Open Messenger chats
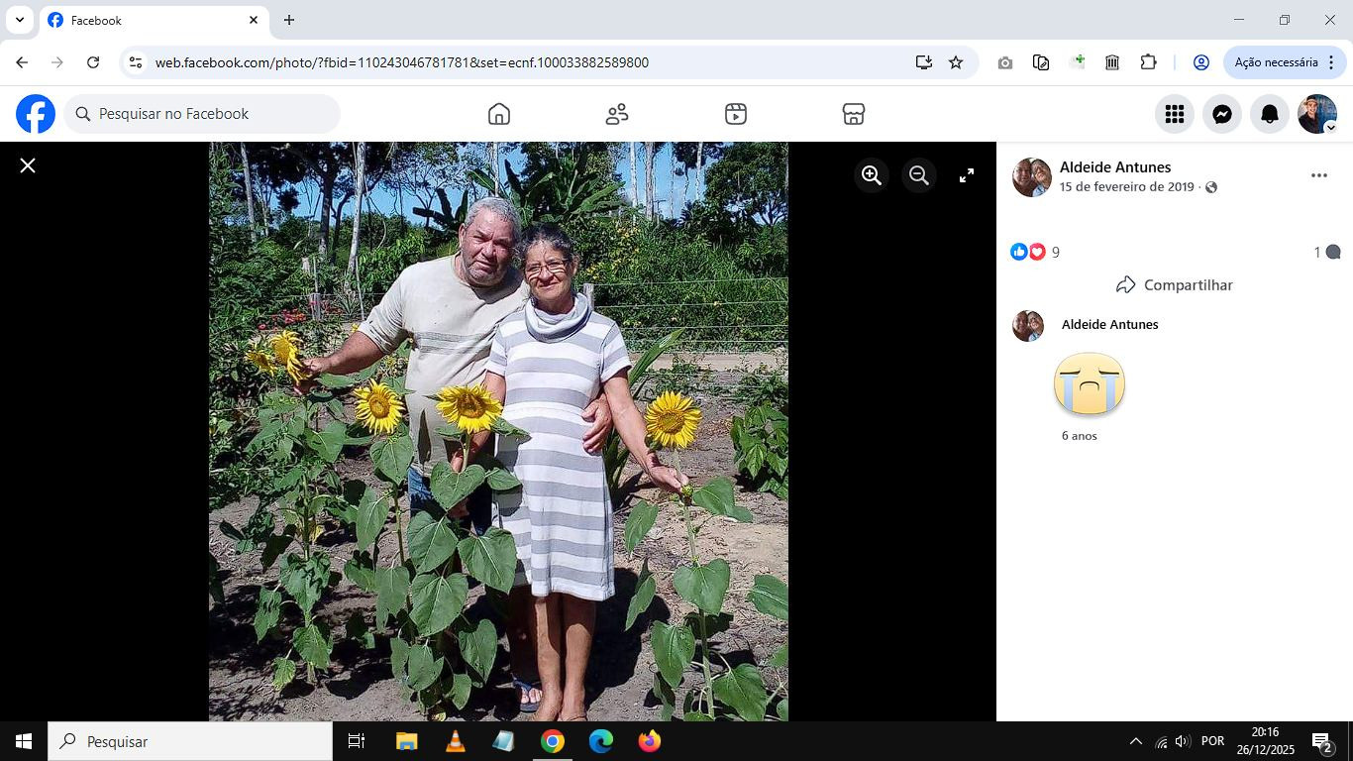Image resolution: width=1353 pixels, height=761 pixels. 1222,114
